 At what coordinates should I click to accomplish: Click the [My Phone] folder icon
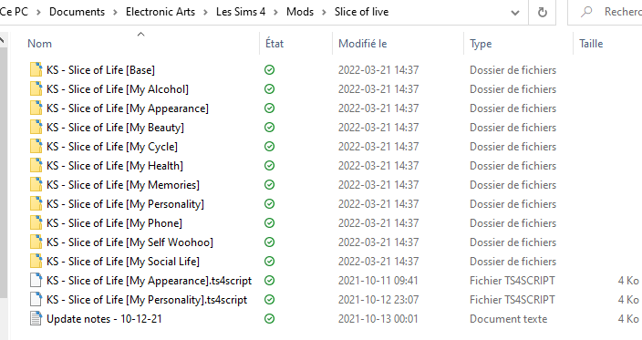[x=36, y=223]
